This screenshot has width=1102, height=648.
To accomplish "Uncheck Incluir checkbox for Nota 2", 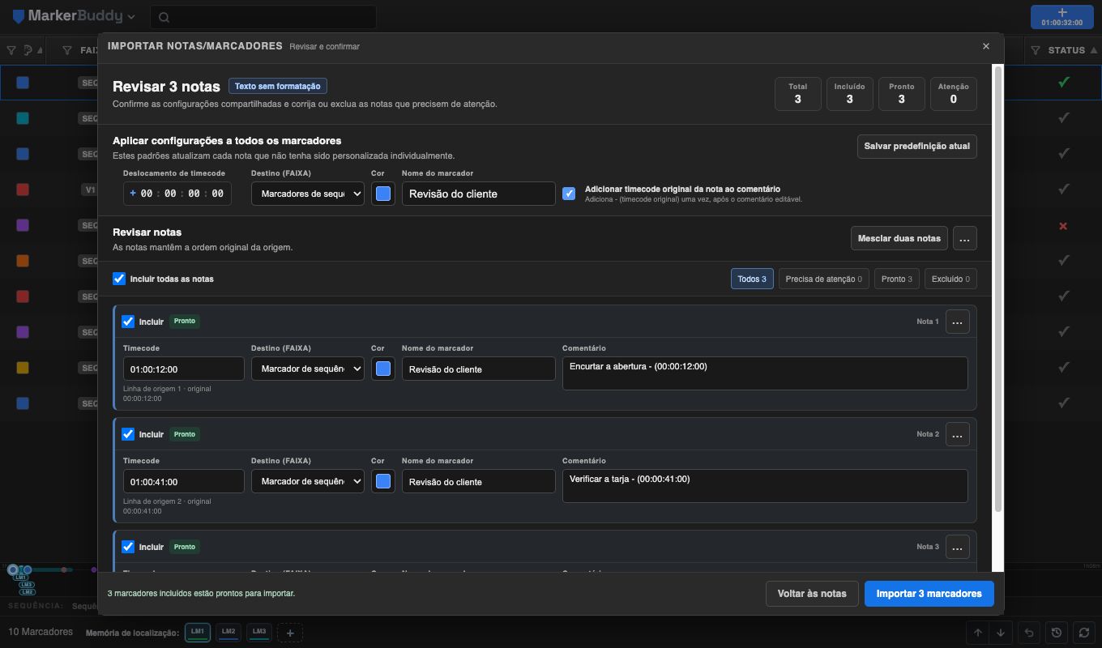I will (128, 434).
